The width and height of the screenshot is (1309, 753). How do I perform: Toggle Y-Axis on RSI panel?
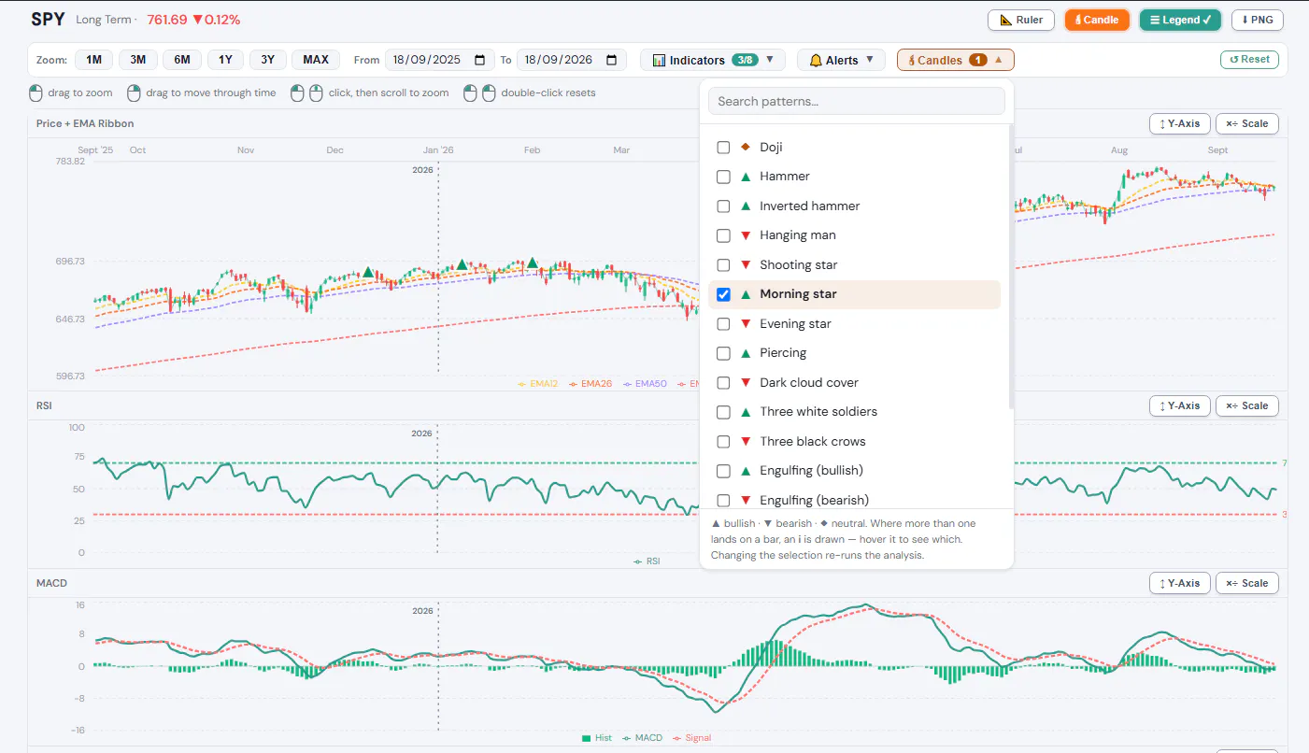coord(1180,405)
